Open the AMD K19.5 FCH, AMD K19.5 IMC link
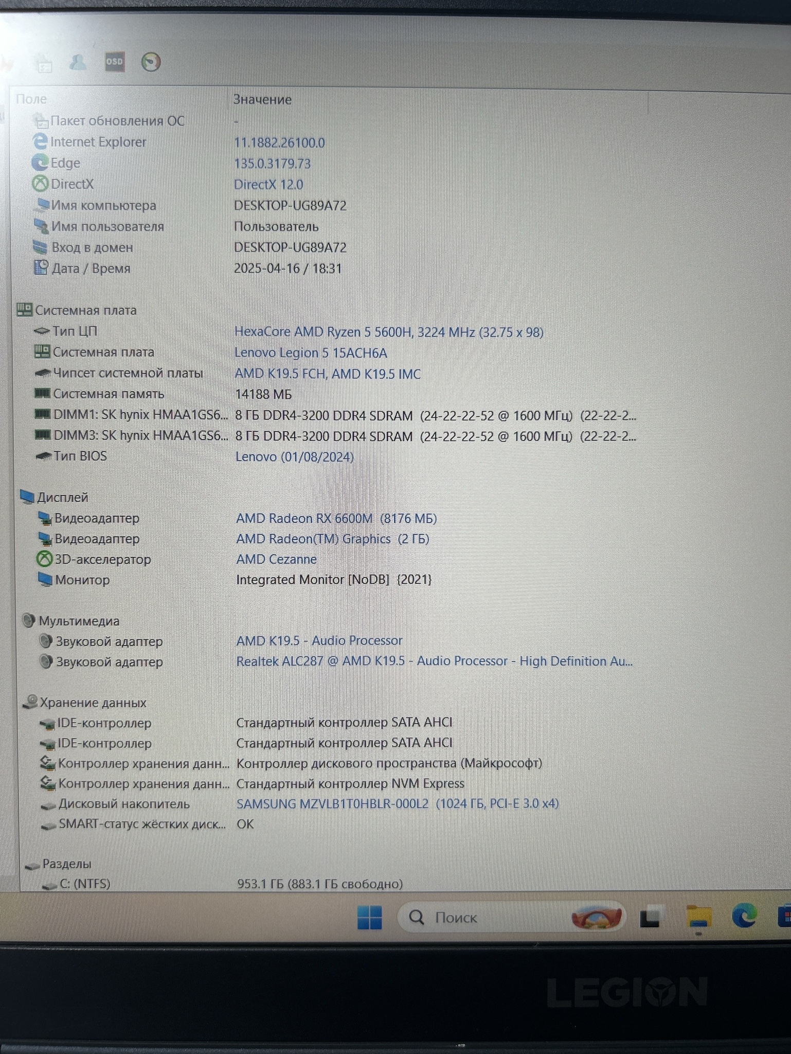The height and width of the screenshot is (1054, 791). point(328,374)
